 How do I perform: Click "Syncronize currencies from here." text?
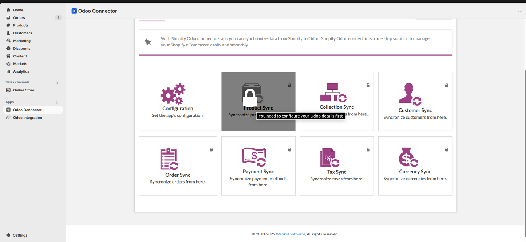[x=415, y=179]
